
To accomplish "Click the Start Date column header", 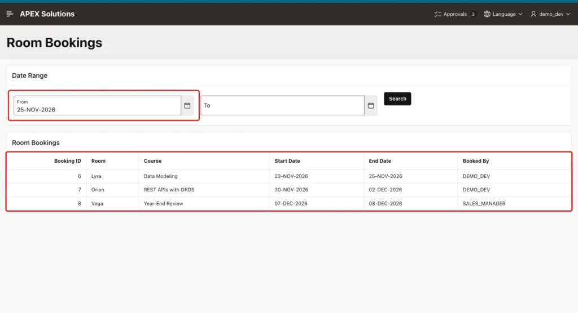I will [287, 161].
